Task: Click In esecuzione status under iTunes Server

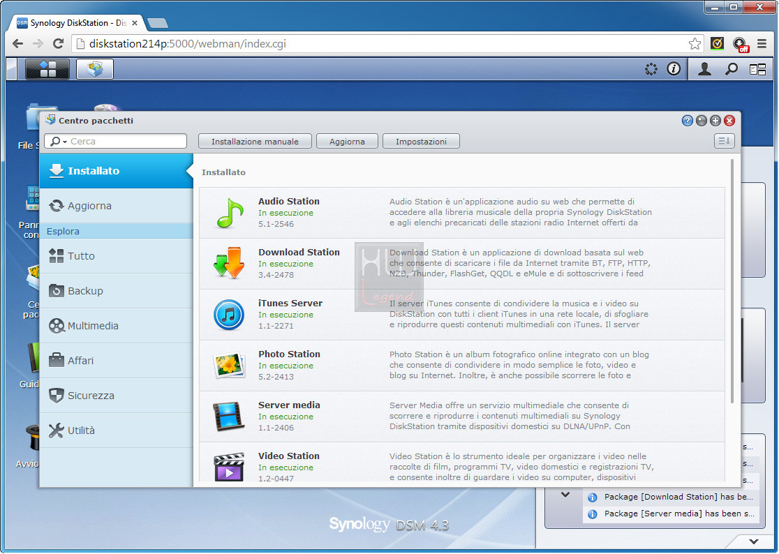Action: point(285,315)
